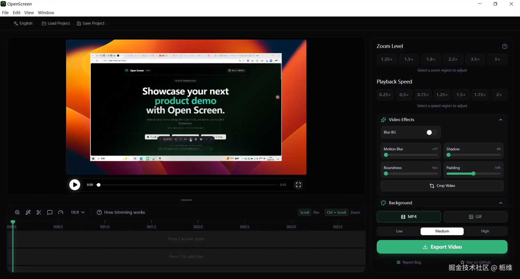Image resolution: width=520 pixels, height=279 pixels.
Task: Select GIF export format
Action: point(476,217)
